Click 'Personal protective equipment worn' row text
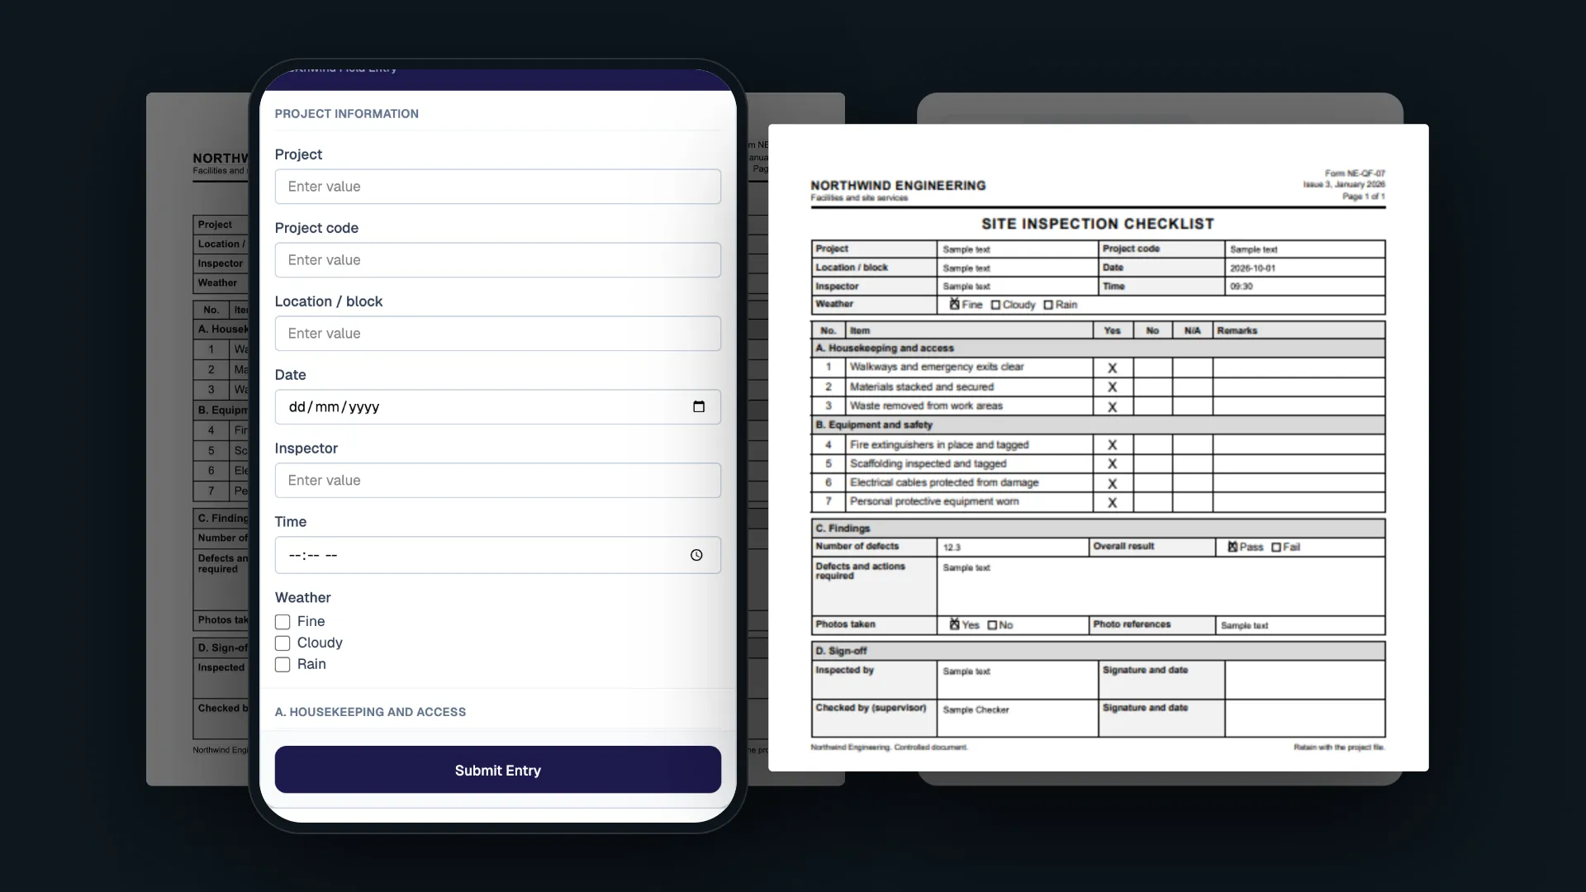Image resolution: width=1586 pixels, height=892 pixels. 934,501
